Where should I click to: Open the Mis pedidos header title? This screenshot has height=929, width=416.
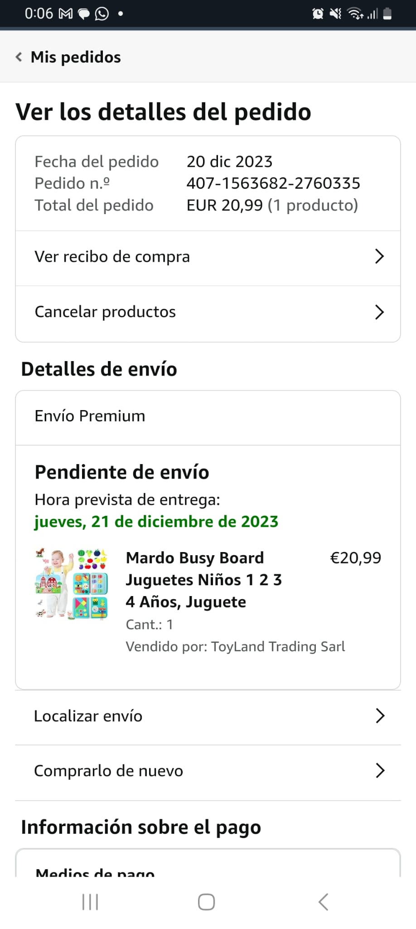click(x=76, y=57)
